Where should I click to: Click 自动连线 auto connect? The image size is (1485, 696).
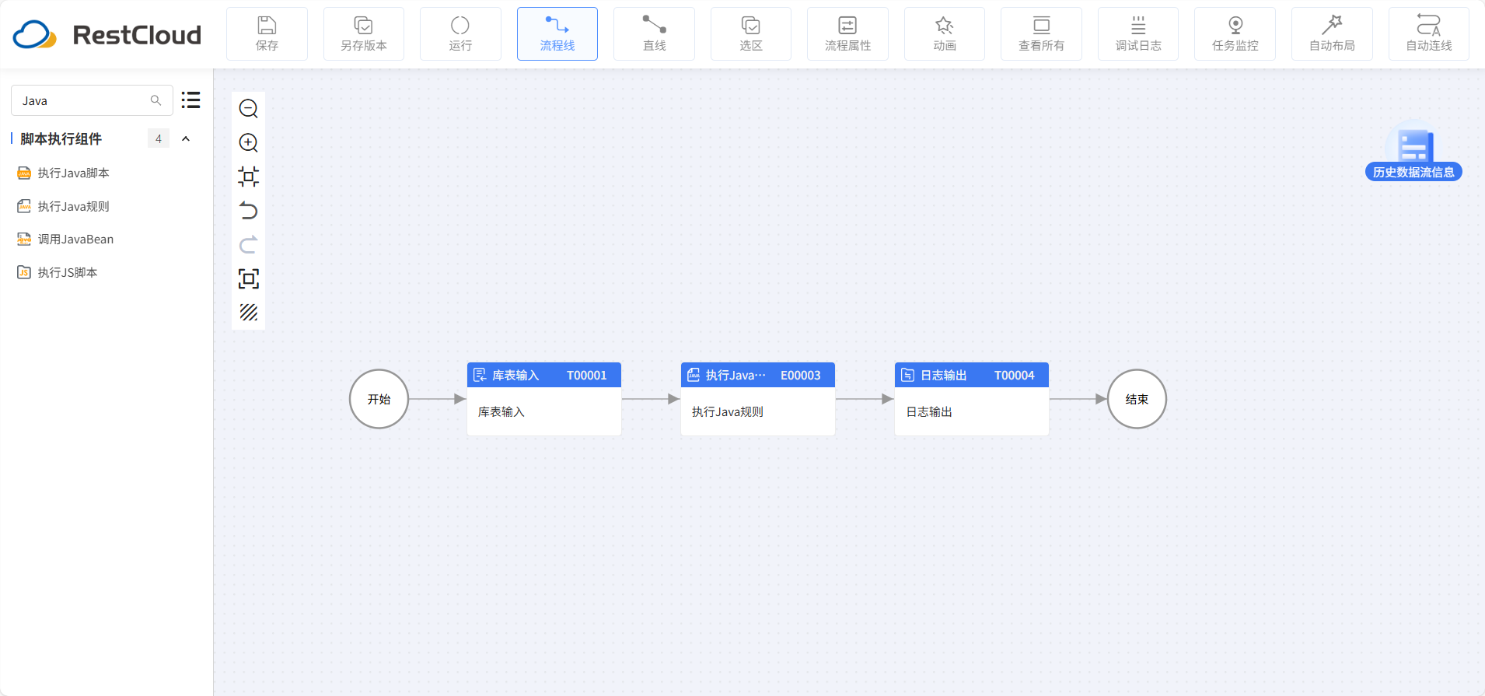coord(1429,34)
